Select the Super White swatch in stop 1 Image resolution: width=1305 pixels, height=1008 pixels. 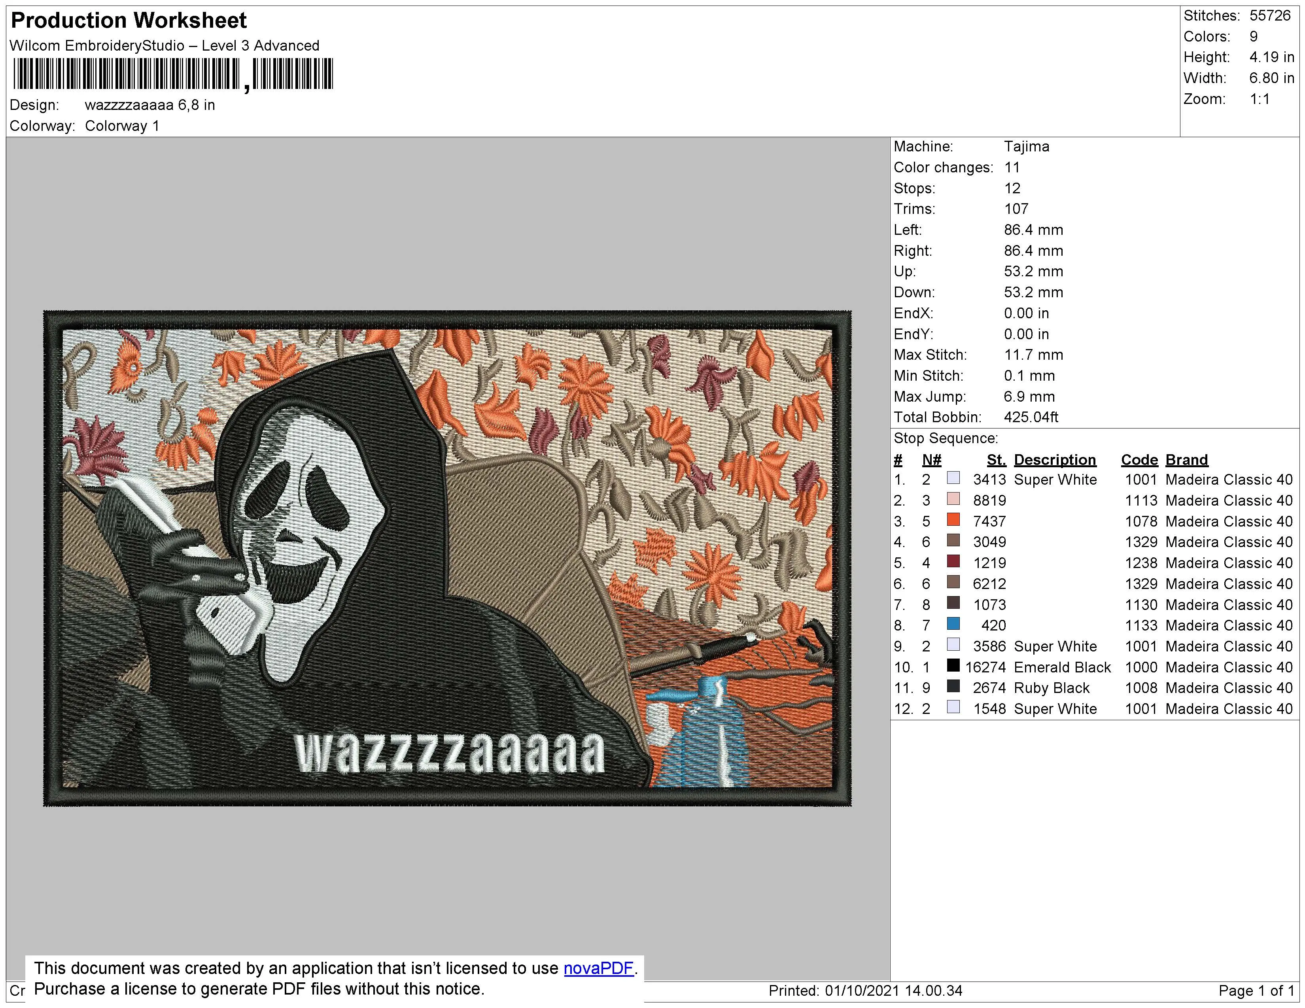pyautogui.click(x=953, y=478)
